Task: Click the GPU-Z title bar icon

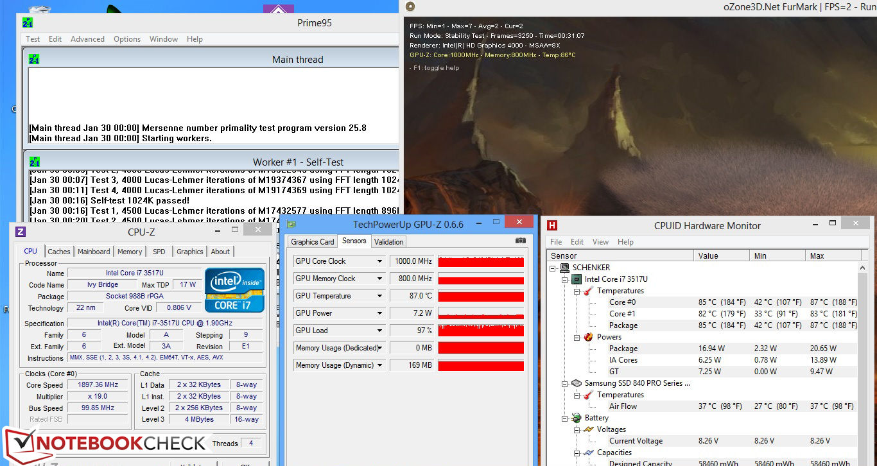Action: [x=291, y=225]
